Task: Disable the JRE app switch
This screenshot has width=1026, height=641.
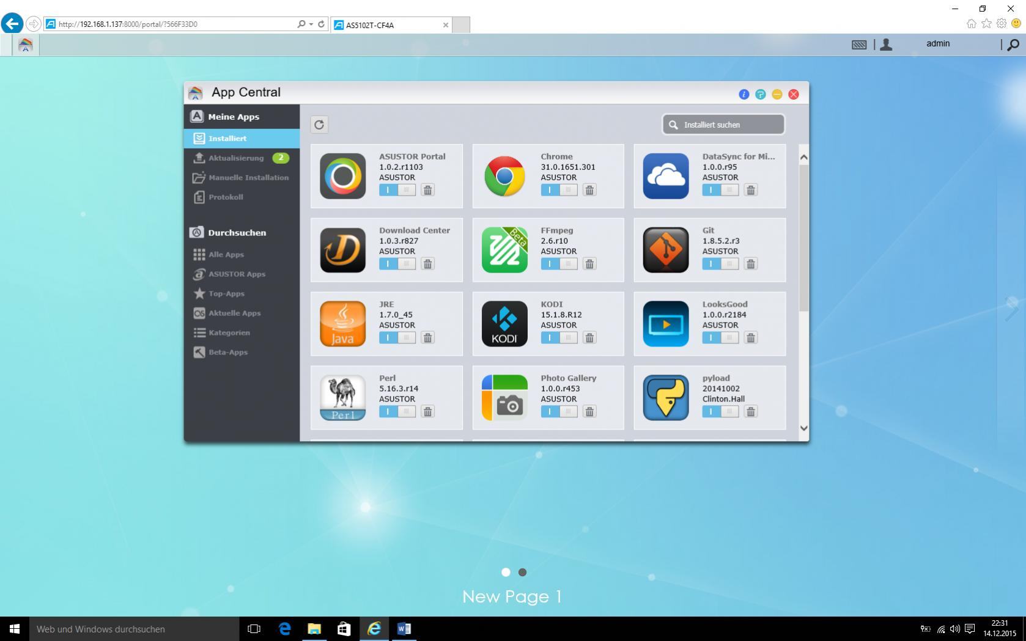Action: 397,338
